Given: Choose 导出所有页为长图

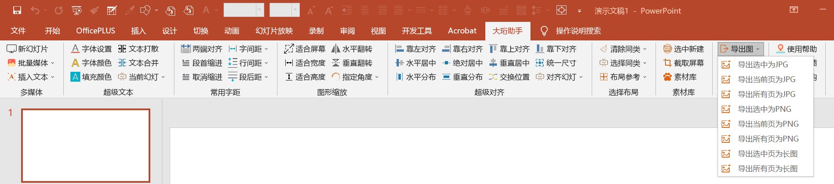Looking at the screenshot, I should point(766,168).
